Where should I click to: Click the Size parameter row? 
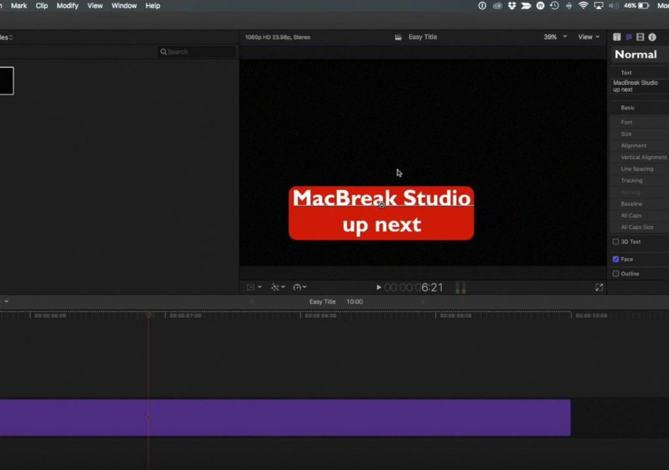640,134
